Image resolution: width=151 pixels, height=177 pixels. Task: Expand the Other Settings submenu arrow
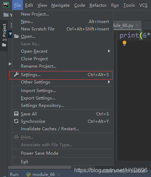pos(109,82)
